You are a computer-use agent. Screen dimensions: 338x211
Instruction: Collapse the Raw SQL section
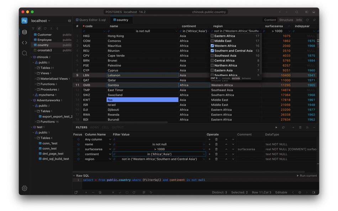[x=74, y=176]
